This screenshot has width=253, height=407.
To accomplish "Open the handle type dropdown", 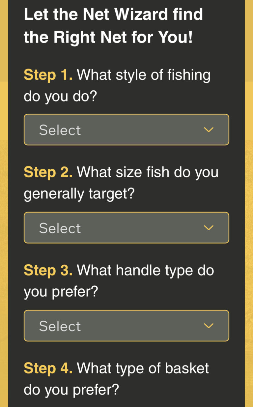I will (126, 326).
